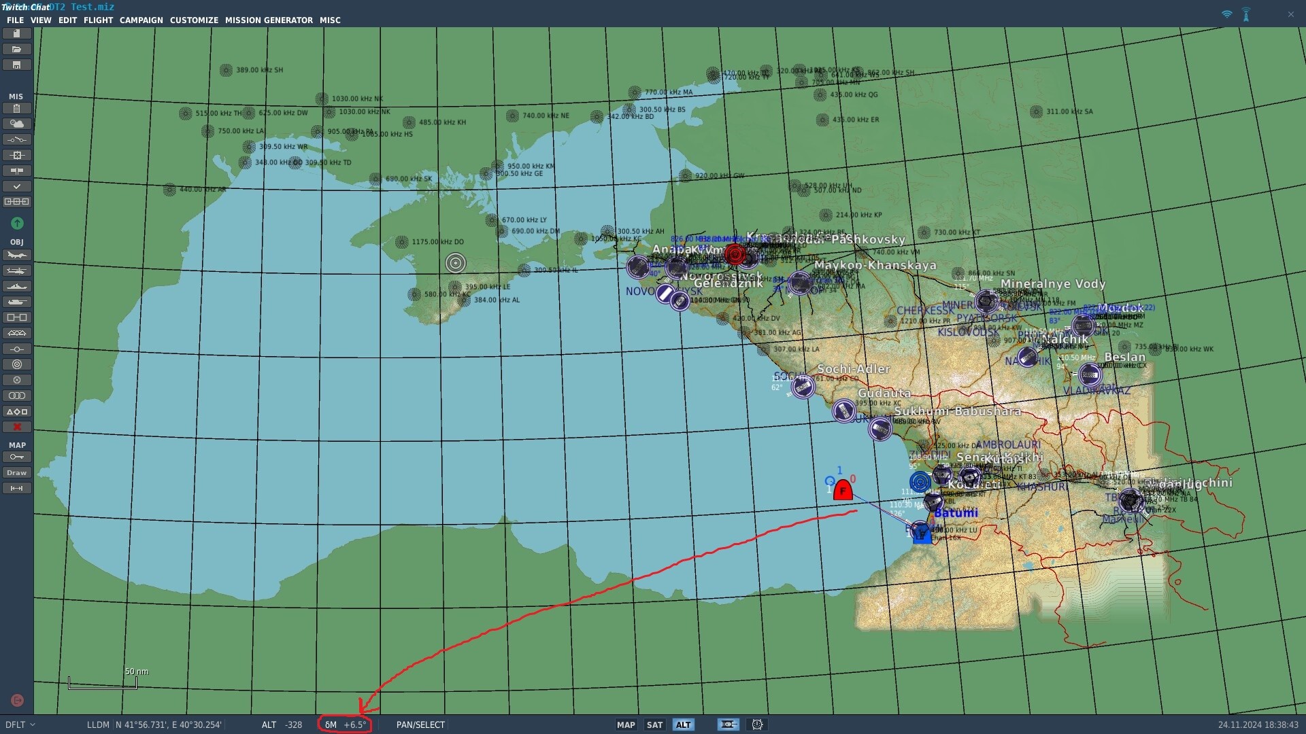The height and width of the screenshot is (734, 1306).
Task: Select the airplane group placement tool
Action: pos(17,255)
